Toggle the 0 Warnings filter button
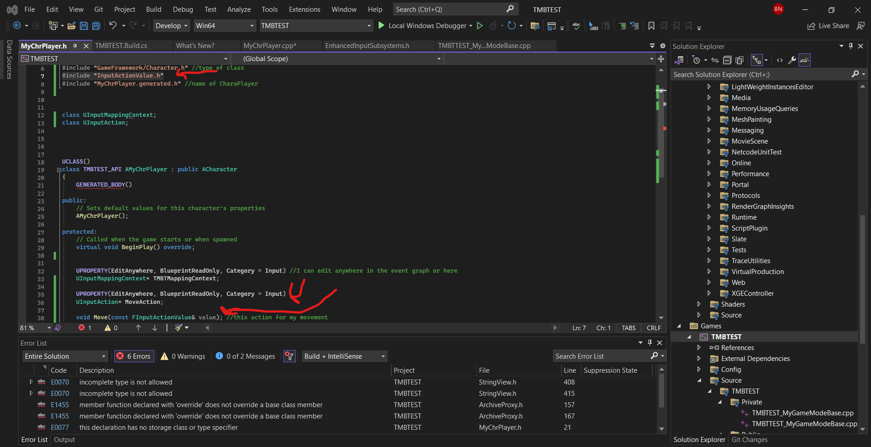The height and width of the screenshot is (447, 871). [x=183, y=356]
